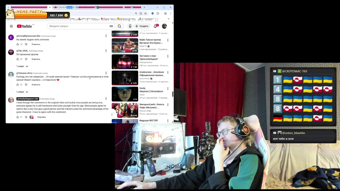Like the comment by @ЕленаЮрпольская-62ь
This screenshot has width=340, height=191.
(x=18, y=44)
